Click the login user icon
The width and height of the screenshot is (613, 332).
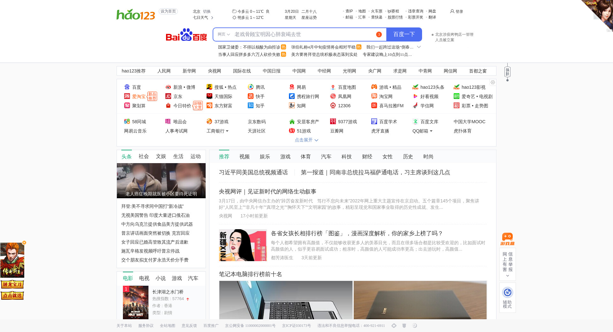(452, 11)
